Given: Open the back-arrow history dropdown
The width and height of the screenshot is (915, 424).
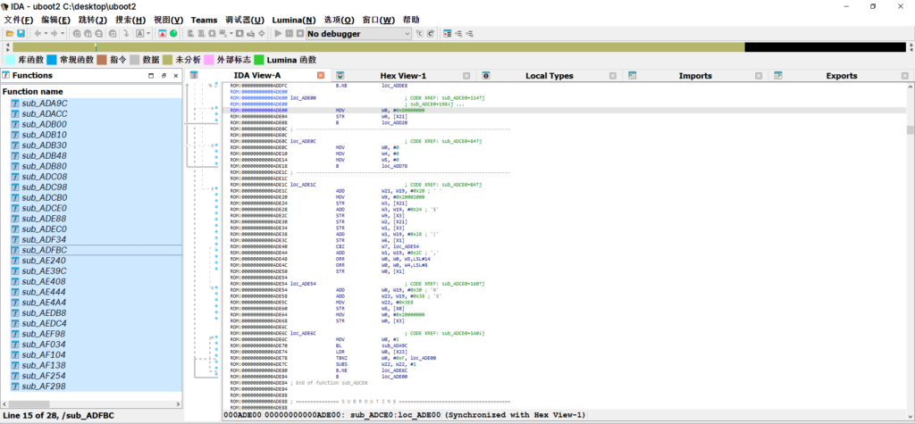Looking at the screenshot, I should pyautogui.click(x=46, y=34).
